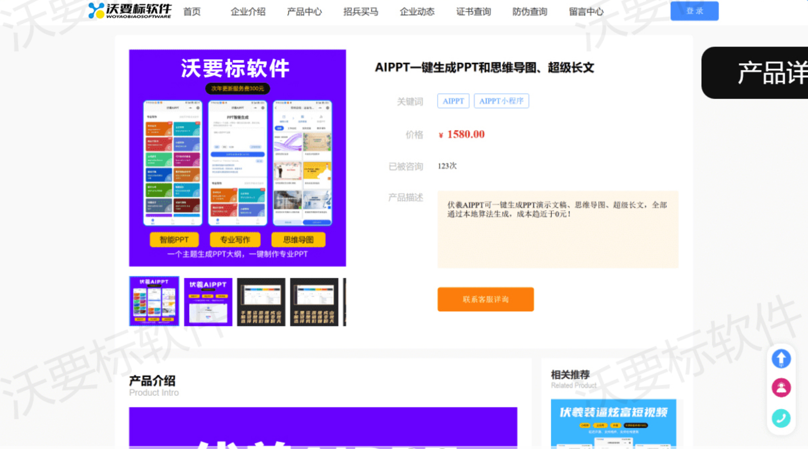Image resolution: width=808 pixels, height=449 pixels.
Task: Open 证书查询 page
Action: tap(473, 12)
